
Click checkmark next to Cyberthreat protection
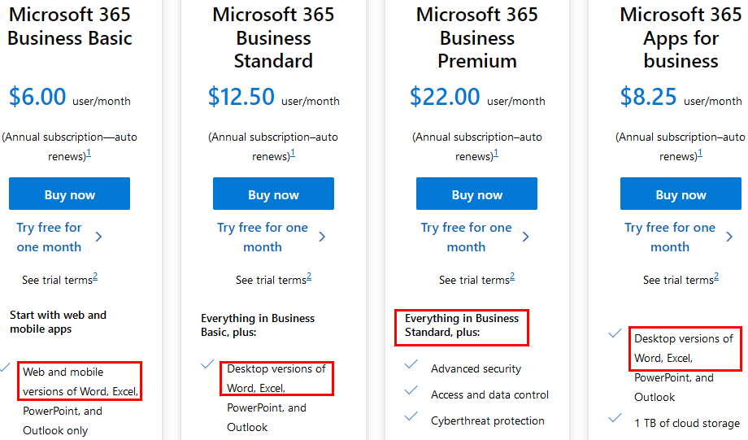411,416
